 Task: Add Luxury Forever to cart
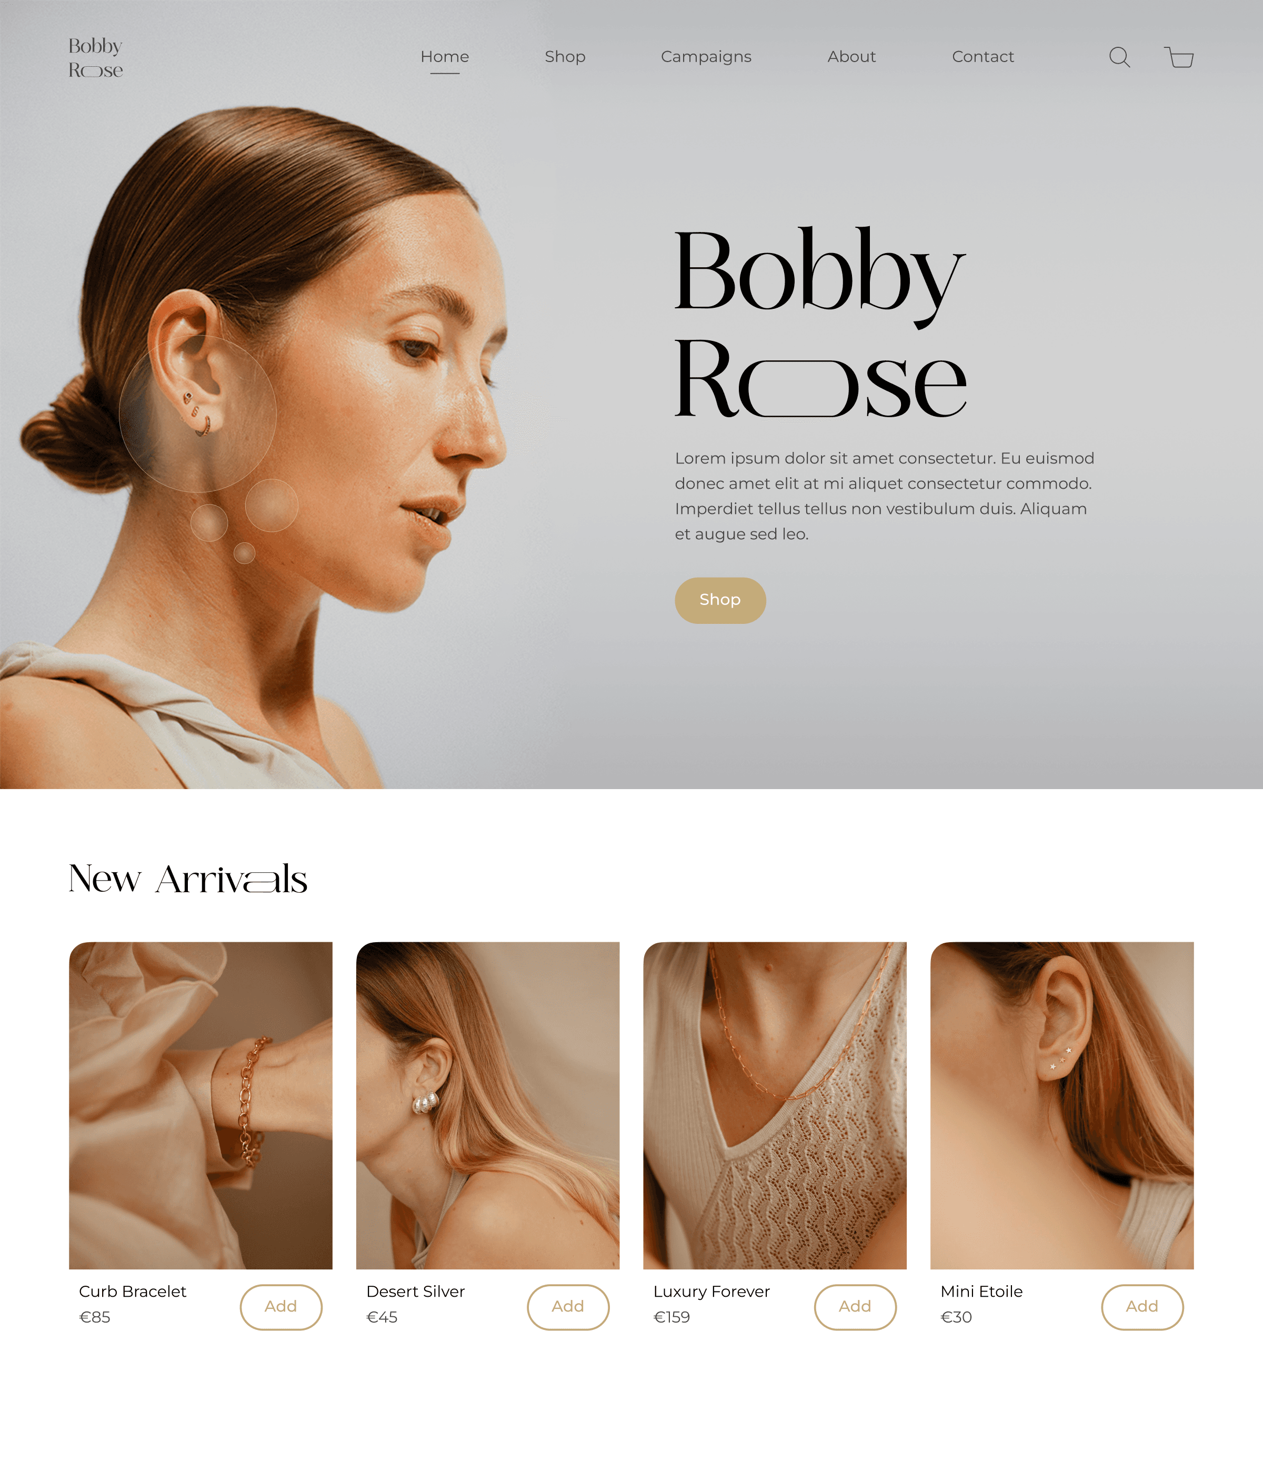coord(855,1307)
